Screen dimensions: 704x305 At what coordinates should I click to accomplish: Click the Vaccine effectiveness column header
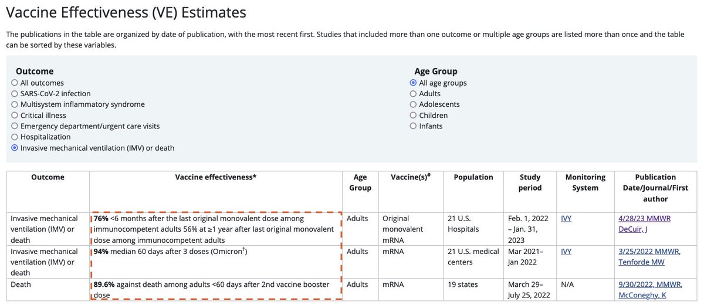point(215,177)
